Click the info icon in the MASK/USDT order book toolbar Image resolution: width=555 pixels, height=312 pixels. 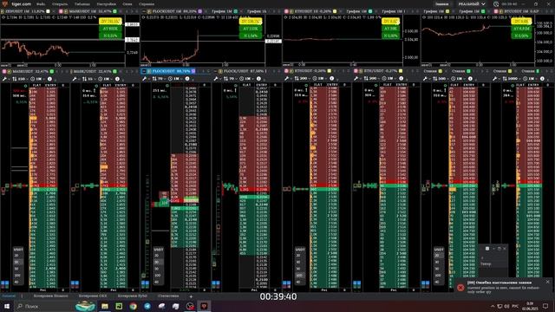coord(118,79)
